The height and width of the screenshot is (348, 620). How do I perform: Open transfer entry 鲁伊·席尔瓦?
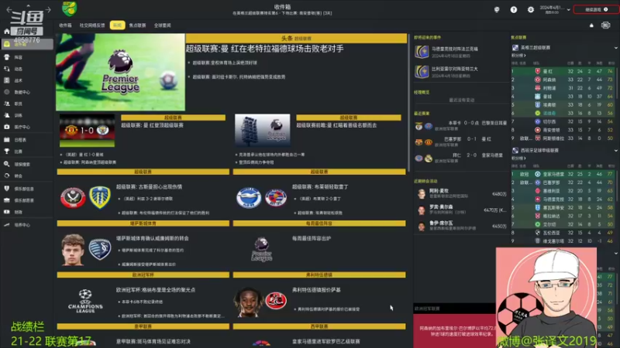tap(462, 226)
